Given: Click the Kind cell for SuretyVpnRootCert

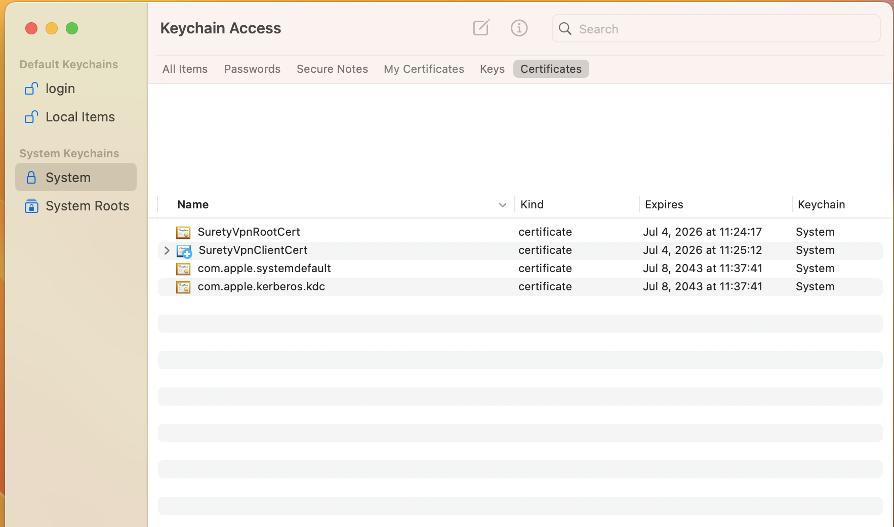Looking at the screenshot, I should [545, 232].
